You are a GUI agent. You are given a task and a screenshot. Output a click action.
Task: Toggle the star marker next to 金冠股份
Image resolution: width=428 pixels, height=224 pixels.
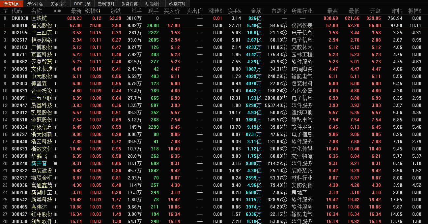(55, 120)
